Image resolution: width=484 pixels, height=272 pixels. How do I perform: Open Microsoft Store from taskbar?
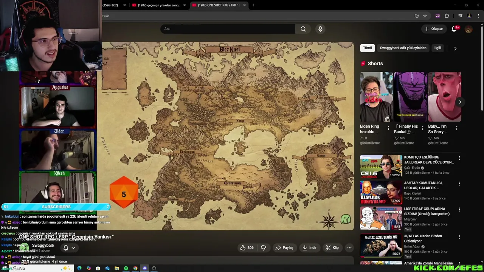[x=98, y=268]
